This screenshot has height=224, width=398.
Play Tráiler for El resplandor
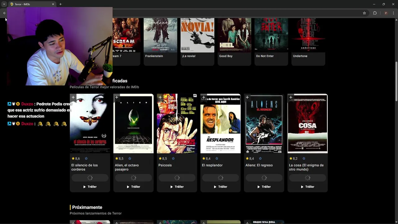coord(220,187)
